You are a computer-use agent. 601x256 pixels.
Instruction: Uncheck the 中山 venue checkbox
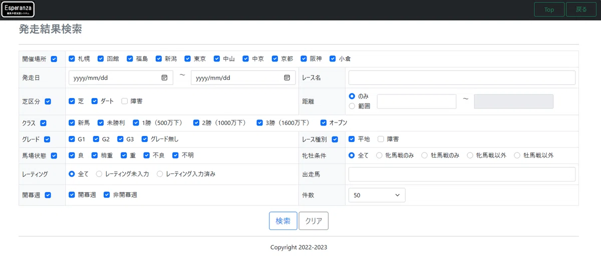(217, 58)
